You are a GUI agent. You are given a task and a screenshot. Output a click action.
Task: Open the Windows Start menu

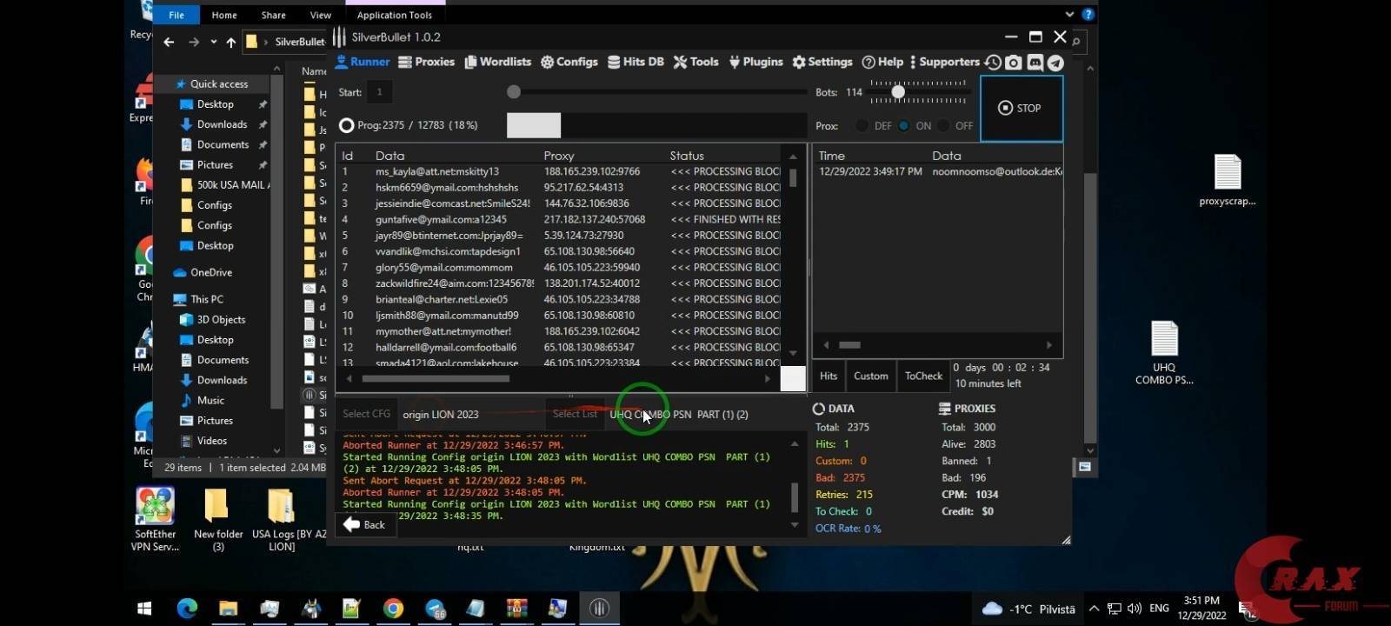pyautogui.click(x=145, y=608)
